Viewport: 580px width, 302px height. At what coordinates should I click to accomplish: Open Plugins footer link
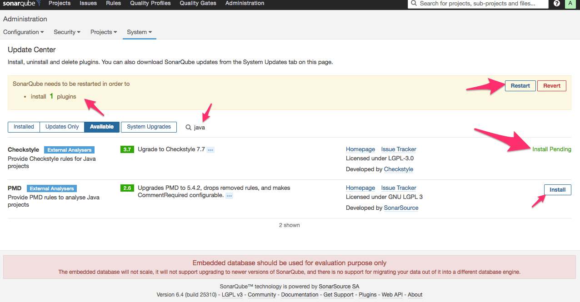(368, 295)
